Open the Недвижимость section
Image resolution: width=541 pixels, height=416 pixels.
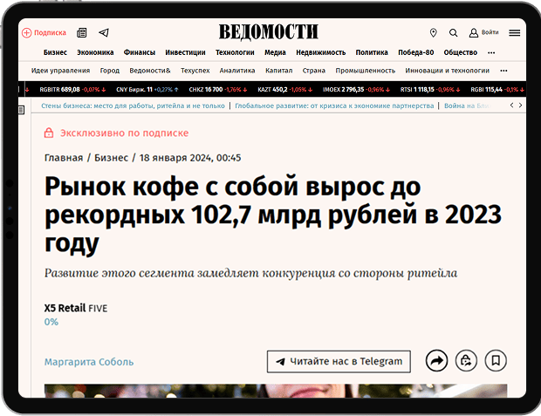321,52
